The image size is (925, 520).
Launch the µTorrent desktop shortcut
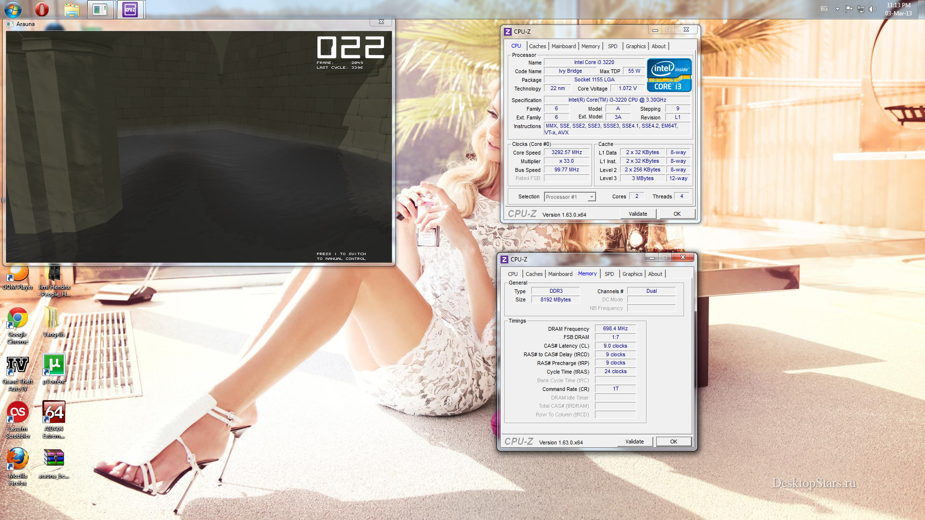coord(54,365)
